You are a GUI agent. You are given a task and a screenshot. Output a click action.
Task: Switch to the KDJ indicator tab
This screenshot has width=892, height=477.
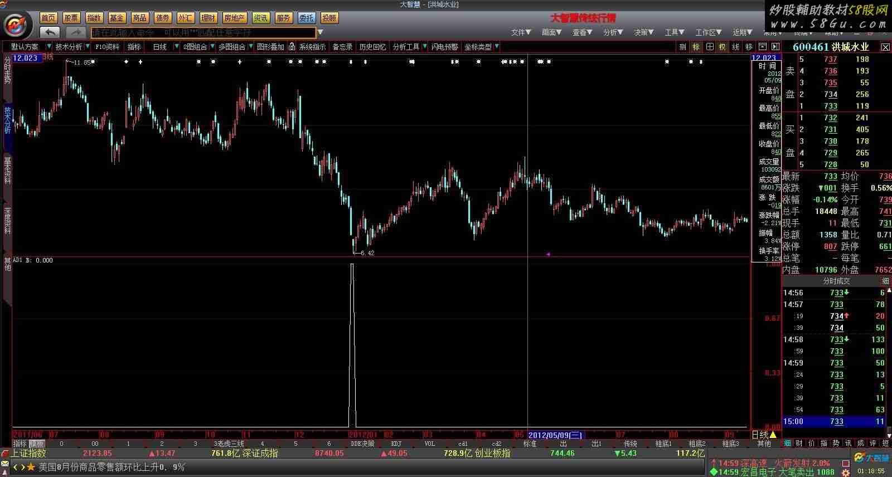pyautogui.click(x=396, y=444)
